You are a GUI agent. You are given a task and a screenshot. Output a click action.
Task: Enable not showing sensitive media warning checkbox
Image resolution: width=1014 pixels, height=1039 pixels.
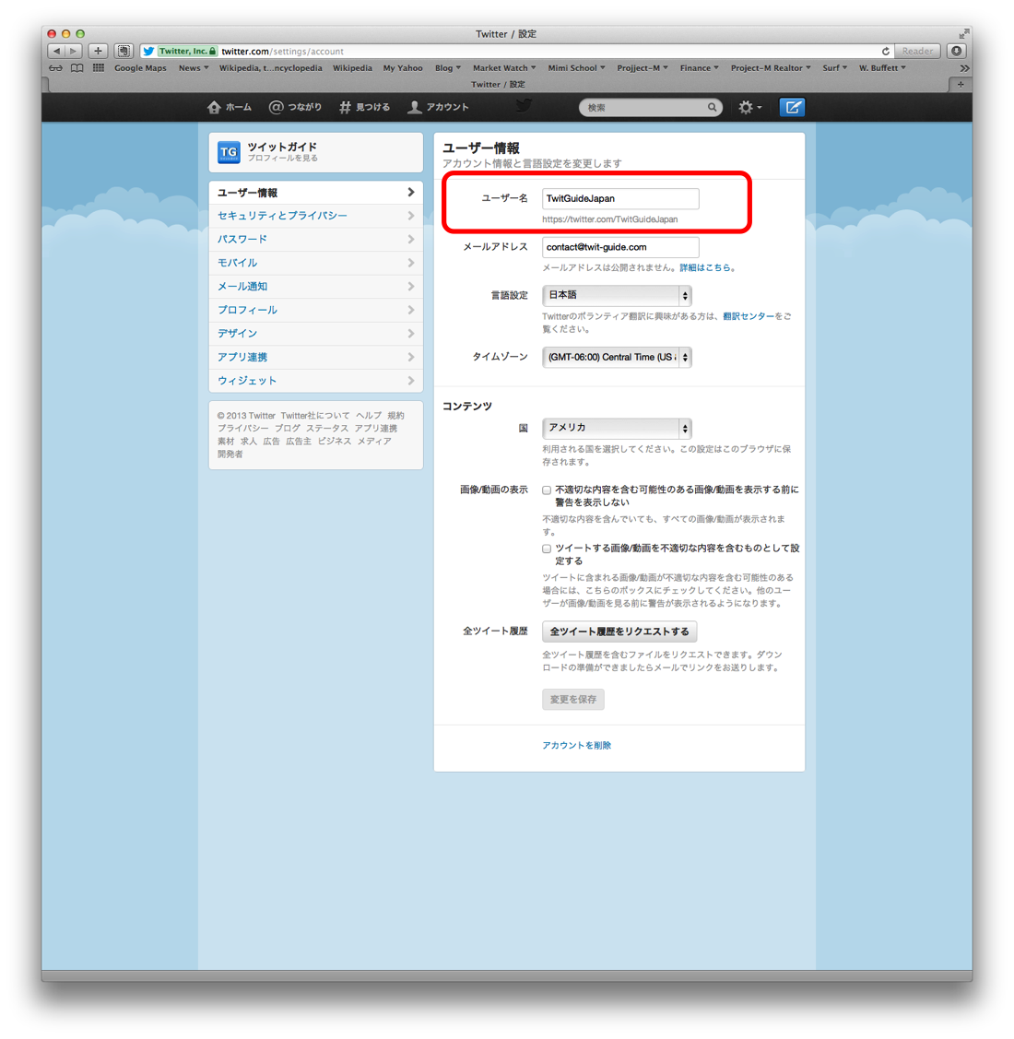point(547,490)
